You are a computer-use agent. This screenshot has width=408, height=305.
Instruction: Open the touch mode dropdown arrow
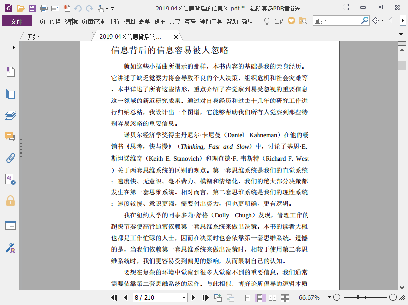click(107, 9)
